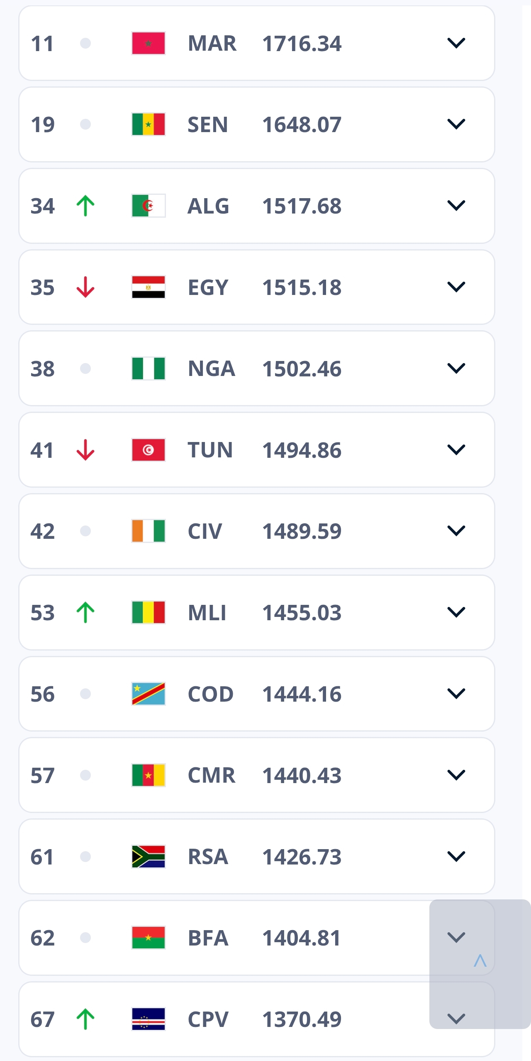The width and height of the screenshot is (531, 1061).
Task: Click the Morocco flag icon
Action: pos(148,43)
